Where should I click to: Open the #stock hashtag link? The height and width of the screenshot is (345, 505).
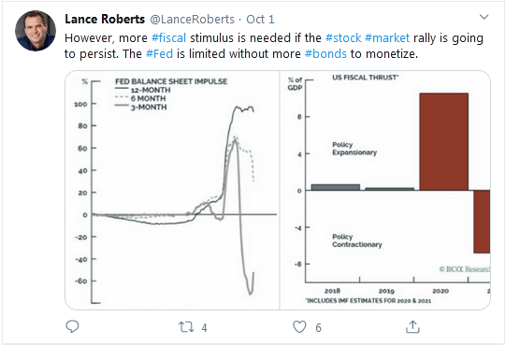tap(343, 38)
